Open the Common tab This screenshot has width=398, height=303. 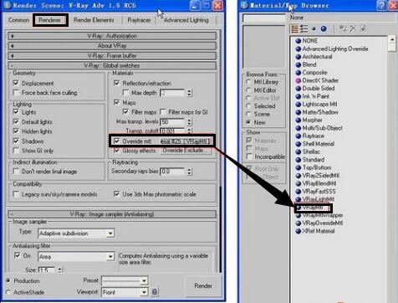click(18, 20)
